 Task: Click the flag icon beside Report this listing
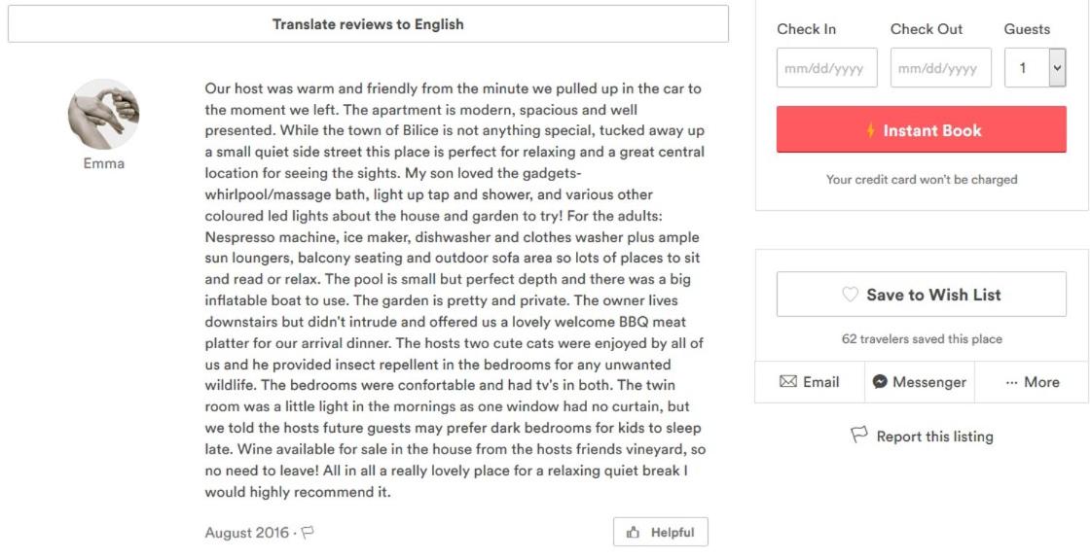pyautogui.click(x=859, y=436)
